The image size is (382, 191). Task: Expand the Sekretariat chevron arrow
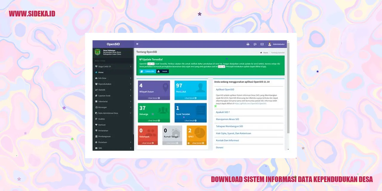[x=131, y=101]
